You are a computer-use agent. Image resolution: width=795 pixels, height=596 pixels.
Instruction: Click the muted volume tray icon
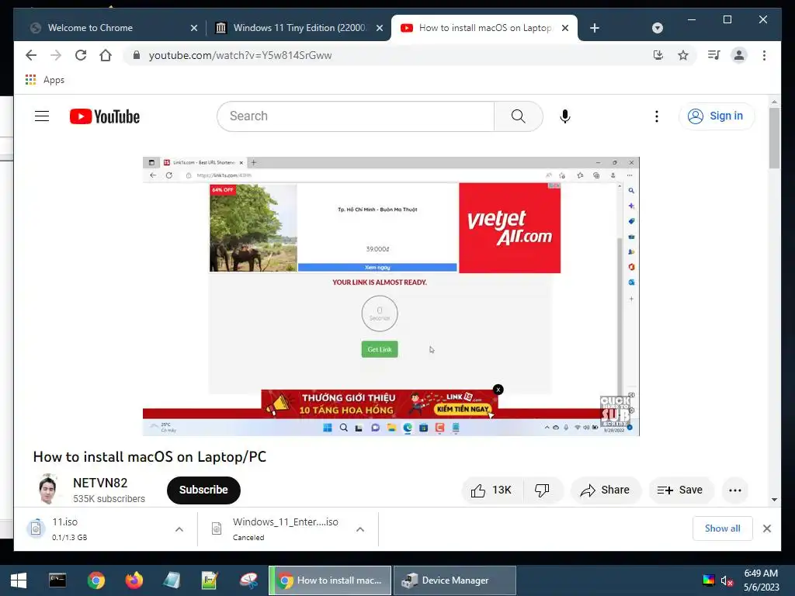pos(727,580)
